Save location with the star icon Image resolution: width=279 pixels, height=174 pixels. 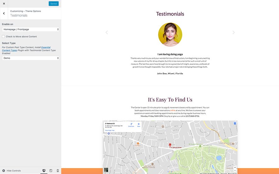139,125
